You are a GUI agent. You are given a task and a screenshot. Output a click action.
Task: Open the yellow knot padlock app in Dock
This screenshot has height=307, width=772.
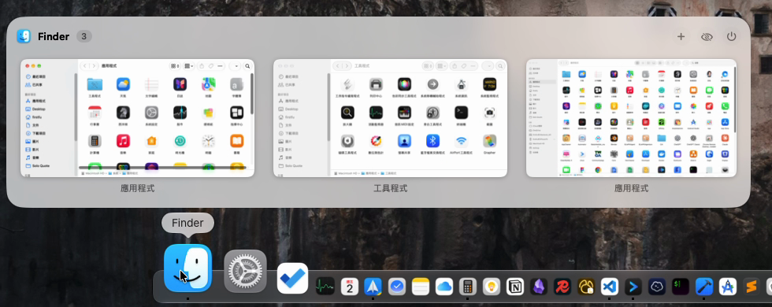(586, 287)
